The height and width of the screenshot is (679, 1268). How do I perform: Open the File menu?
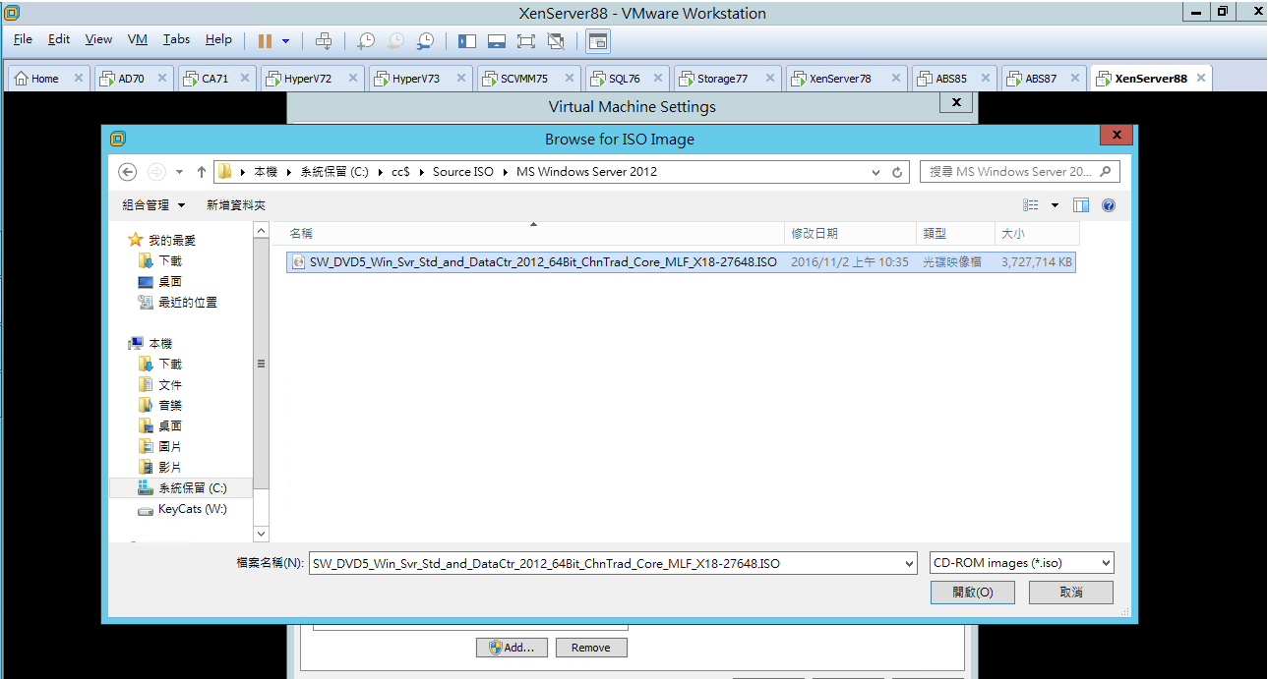coord(23,39)
